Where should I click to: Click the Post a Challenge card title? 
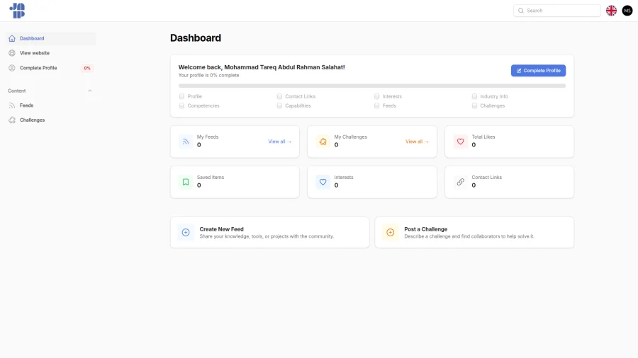tap(425, 229)
